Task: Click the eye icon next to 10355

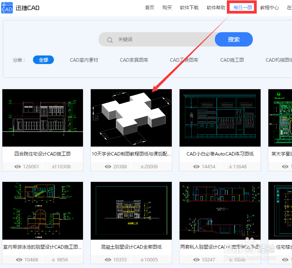Action: coord(108,259)
